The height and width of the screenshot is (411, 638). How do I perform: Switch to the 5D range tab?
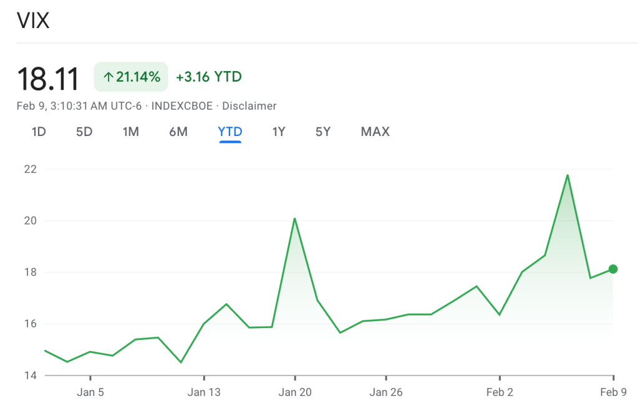coord(84,132)
